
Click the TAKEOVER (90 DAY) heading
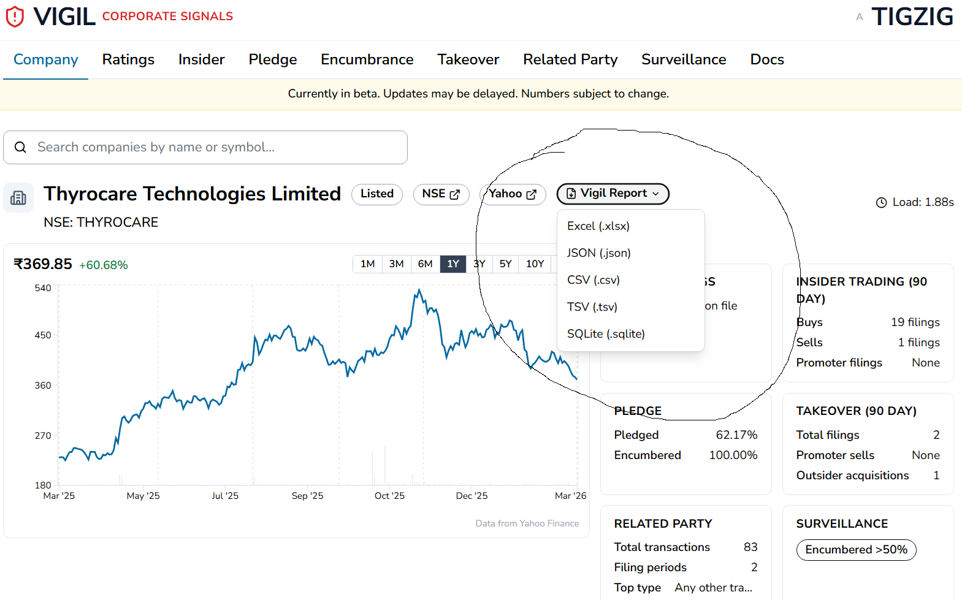[856, 411]
